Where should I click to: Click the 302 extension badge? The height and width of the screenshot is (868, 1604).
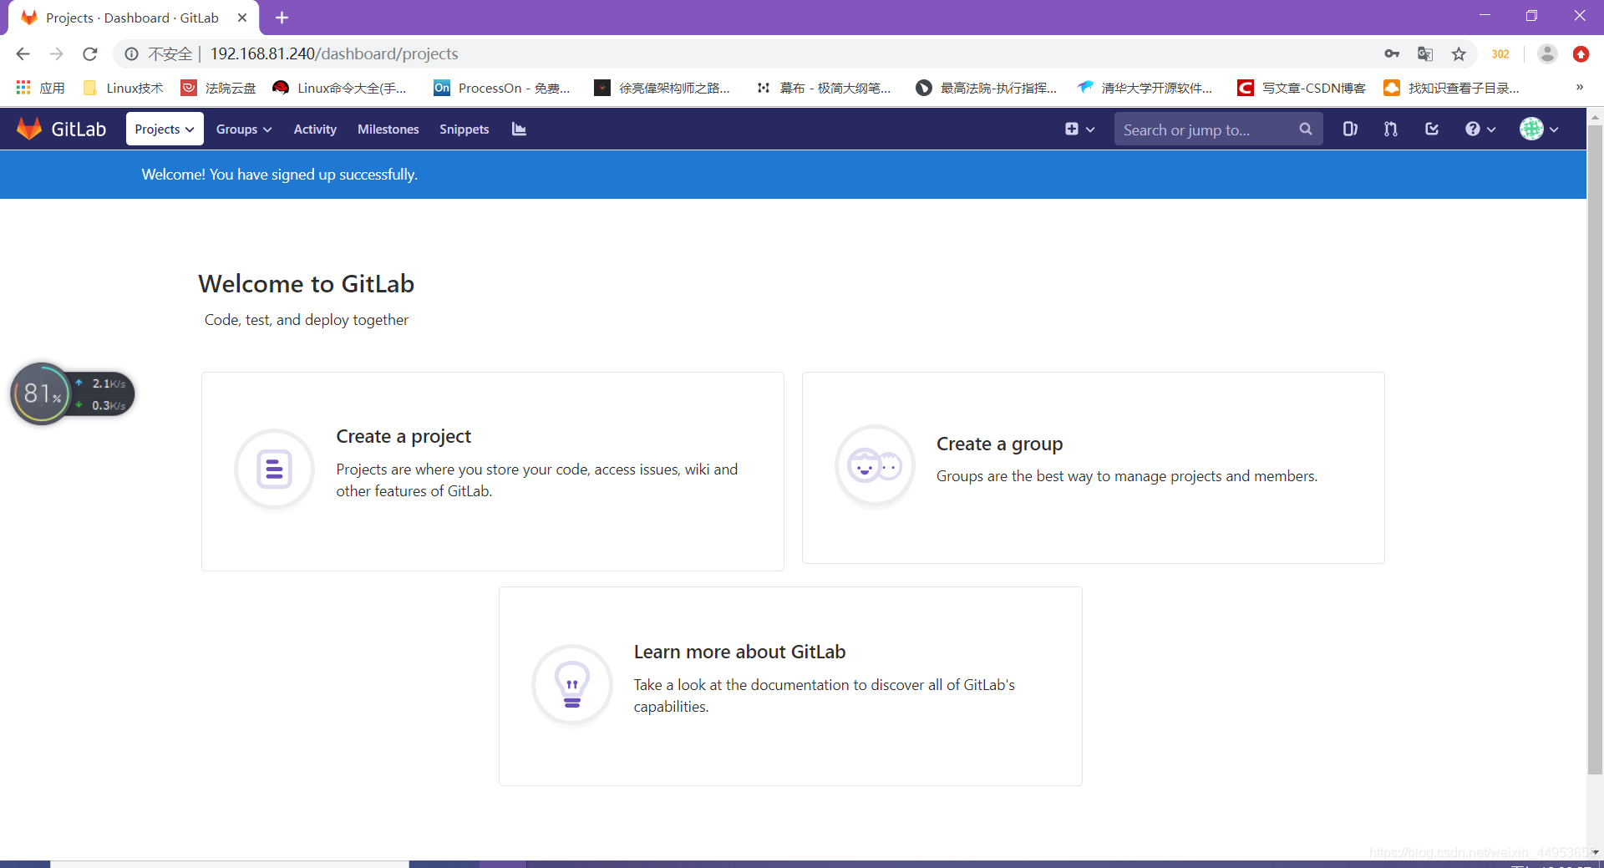pos(1500,53)
